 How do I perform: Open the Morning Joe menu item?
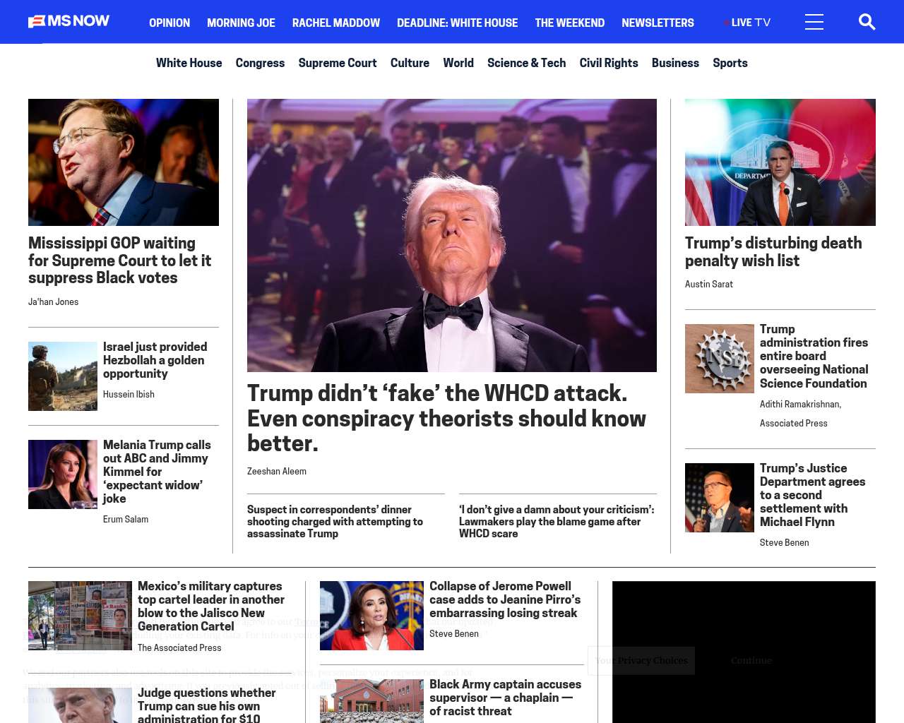click(241, 23)
